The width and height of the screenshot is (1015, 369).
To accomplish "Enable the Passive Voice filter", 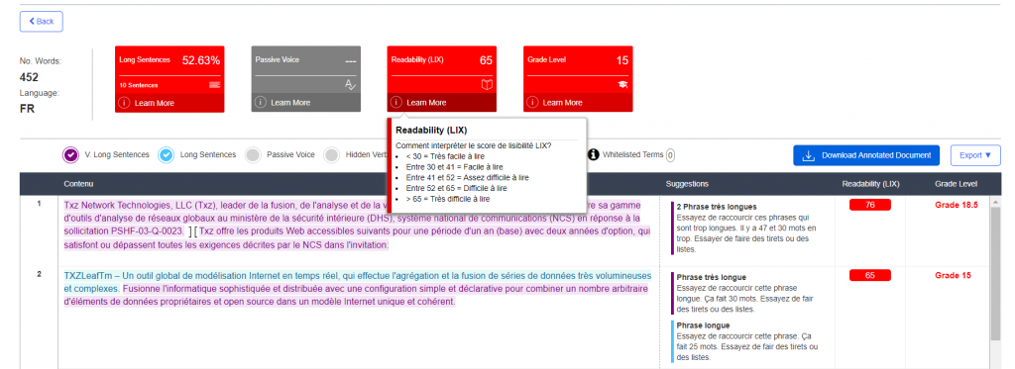I will (254, 155).
